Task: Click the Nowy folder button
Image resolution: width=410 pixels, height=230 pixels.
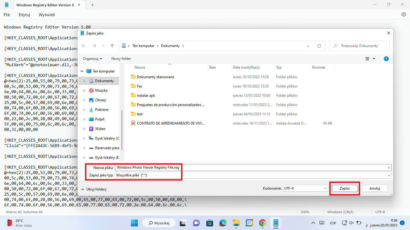Action: pos(121,59)
